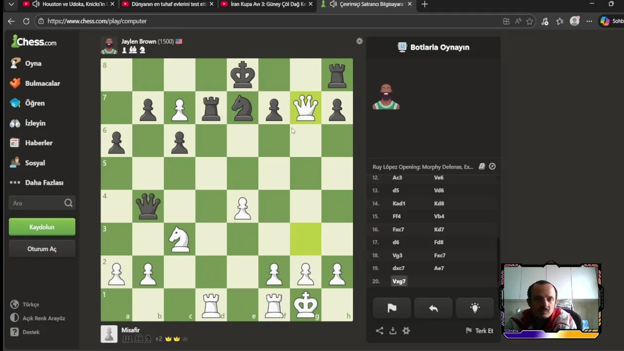Select move 12 Ac3
624x351 pixels.
click(x=397, y=177)
